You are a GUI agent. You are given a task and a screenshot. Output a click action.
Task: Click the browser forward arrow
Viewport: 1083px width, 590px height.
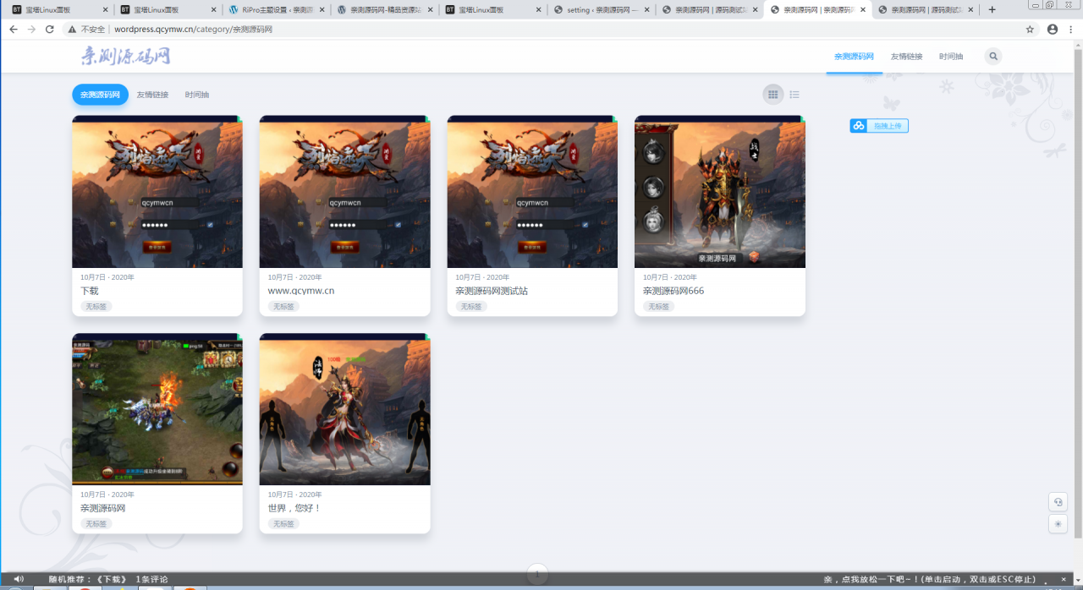click(31, 29)
